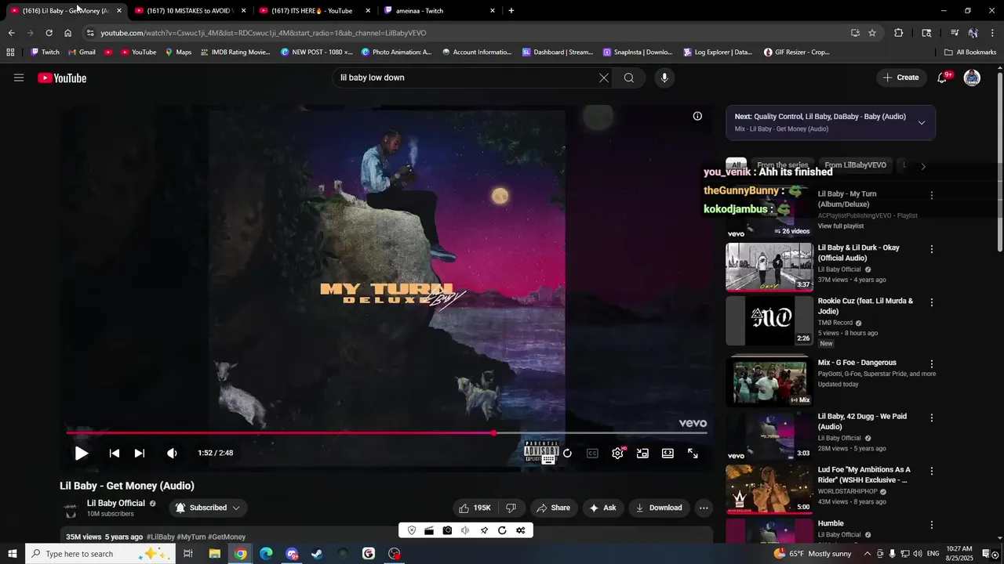Like the video (195K)
The height and width of the screenshot is (564, 1004).
475,508
